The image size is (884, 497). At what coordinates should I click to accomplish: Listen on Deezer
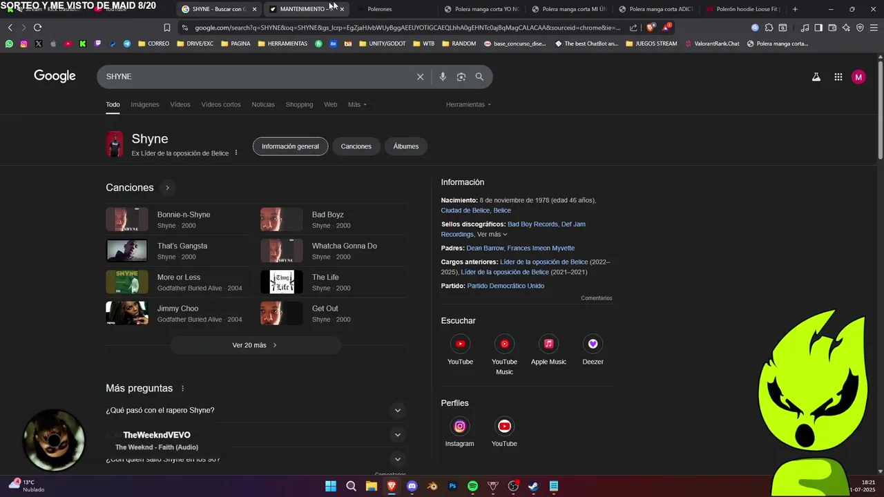[593, 344]
